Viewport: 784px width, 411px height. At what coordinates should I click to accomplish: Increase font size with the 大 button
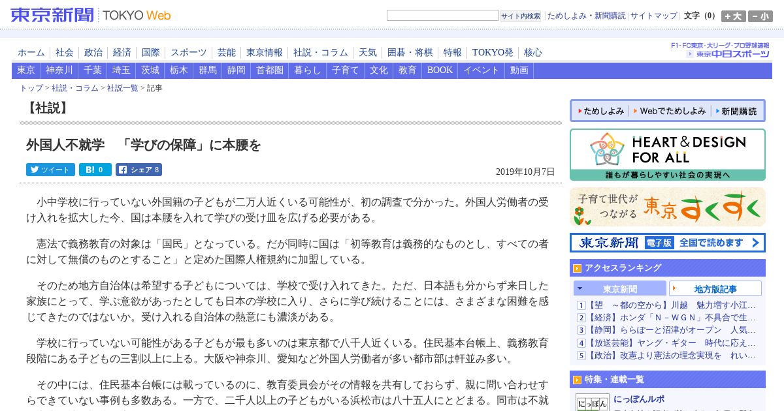[x=734, y=16]
